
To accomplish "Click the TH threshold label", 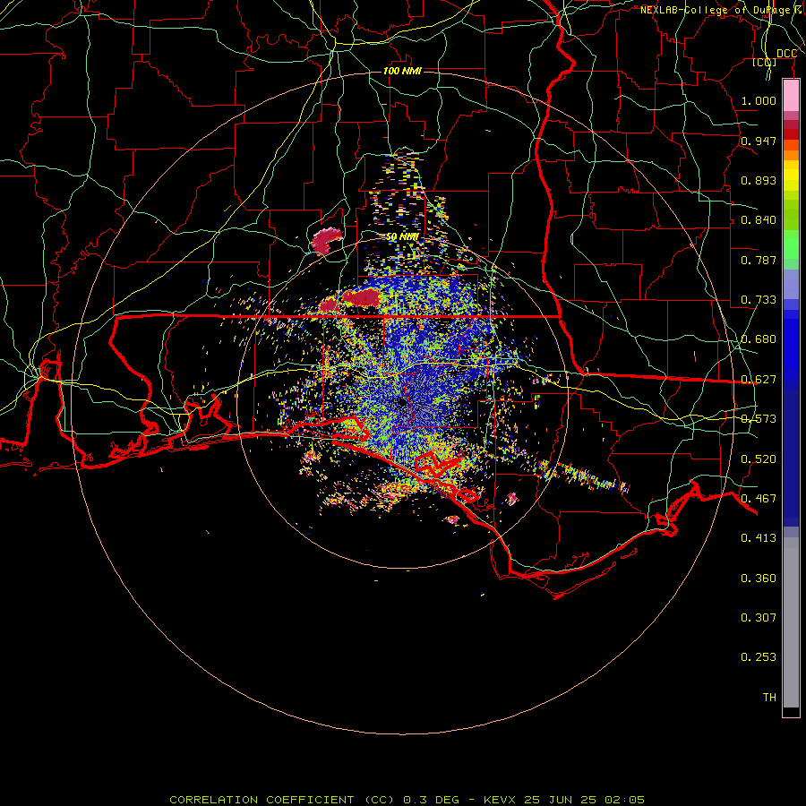I will point(769,698).
